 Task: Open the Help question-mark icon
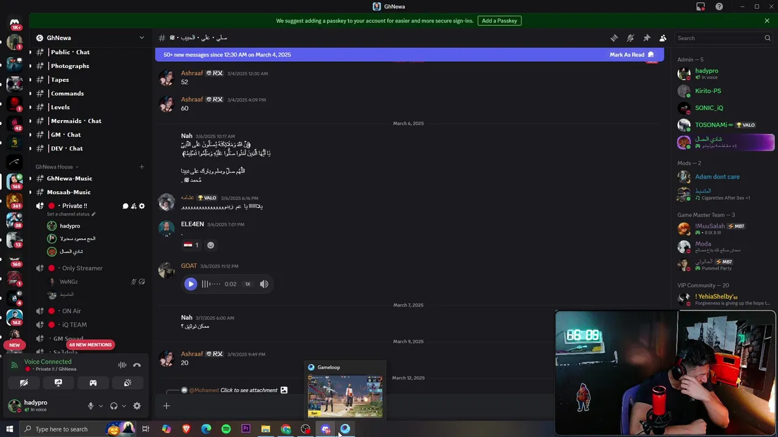point(719,7)
